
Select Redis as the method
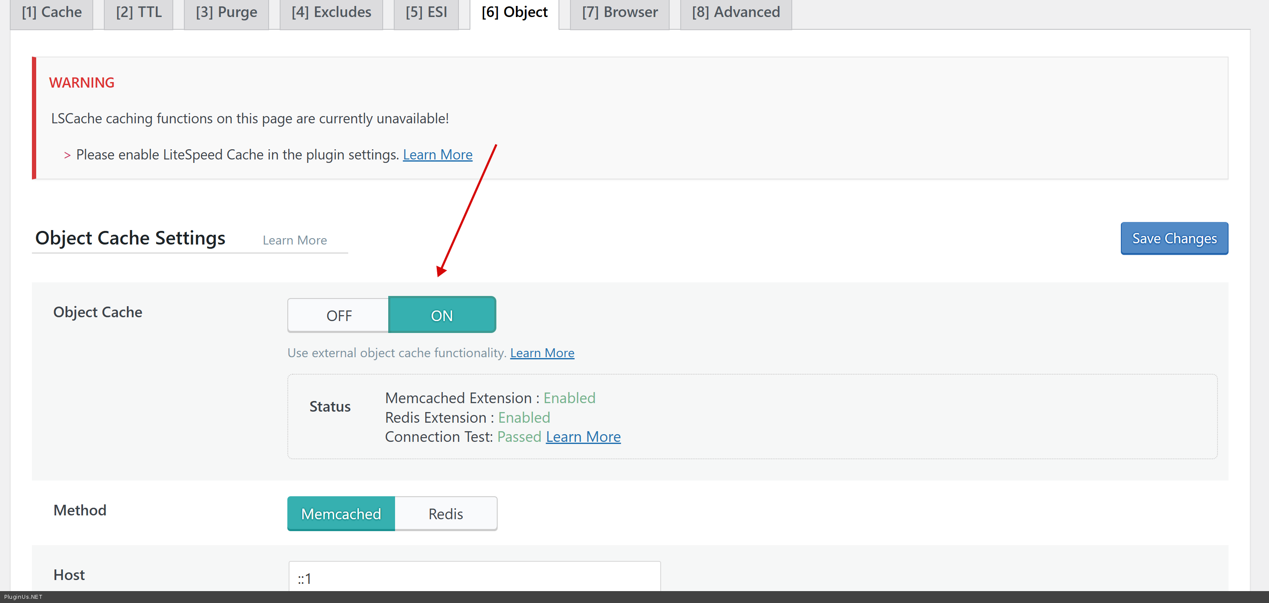coord(445,514)
